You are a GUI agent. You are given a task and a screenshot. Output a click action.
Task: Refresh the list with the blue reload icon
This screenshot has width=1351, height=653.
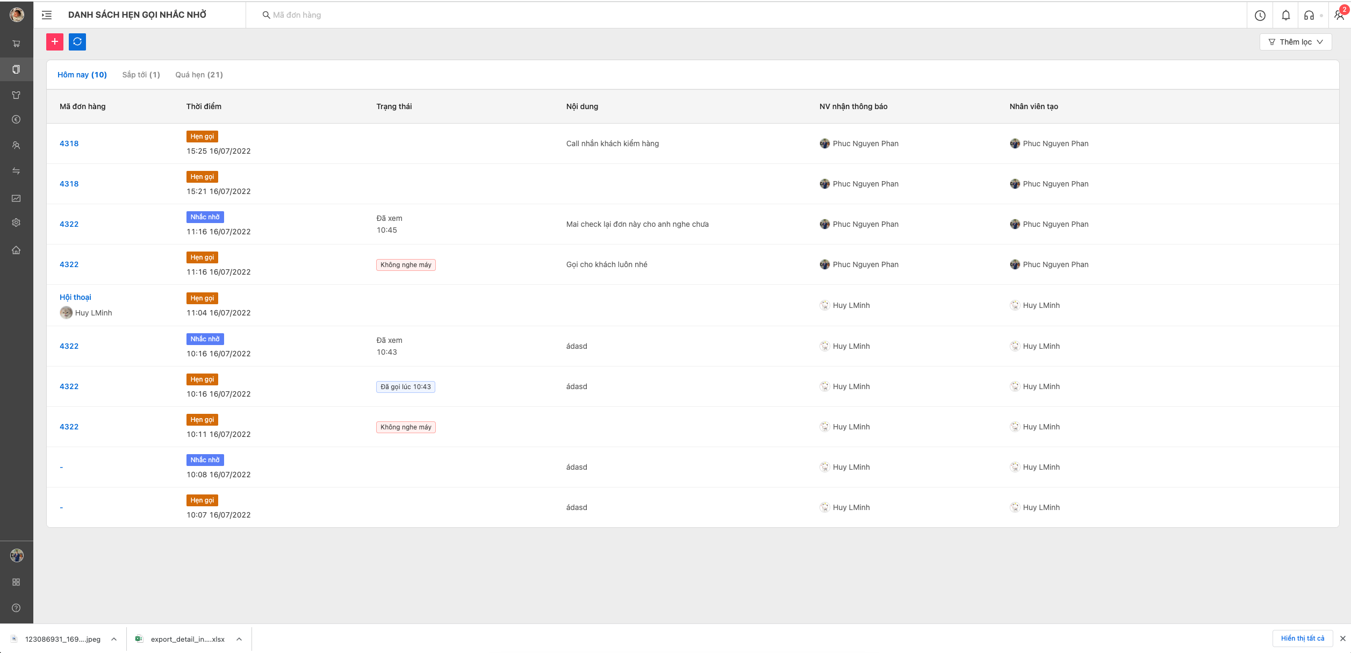click(x=77, y=42)
